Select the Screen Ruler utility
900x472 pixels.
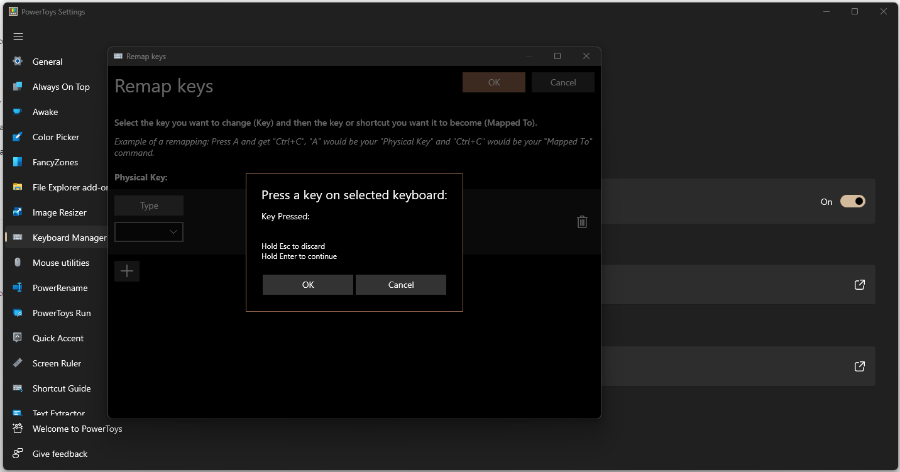(17, 363)
